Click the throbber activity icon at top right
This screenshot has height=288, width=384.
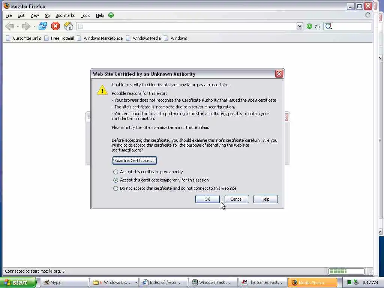click(367, 15)
